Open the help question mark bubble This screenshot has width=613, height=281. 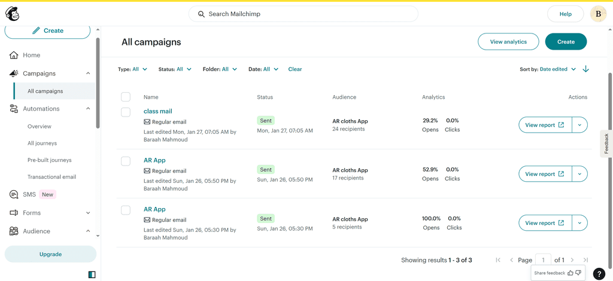(599, 274)
